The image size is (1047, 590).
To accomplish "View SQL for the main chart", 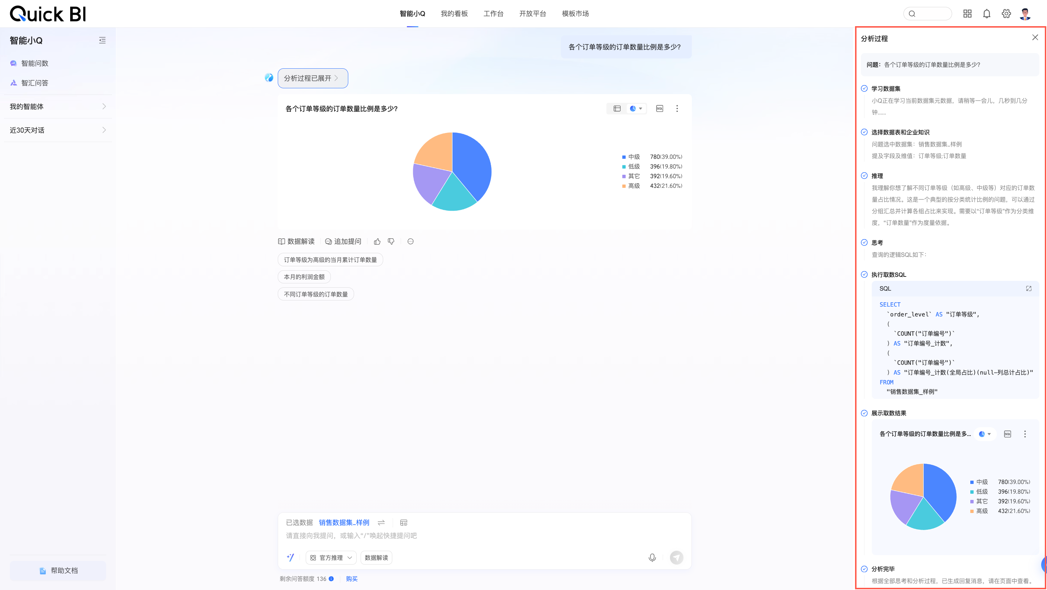I will [660, 108].
